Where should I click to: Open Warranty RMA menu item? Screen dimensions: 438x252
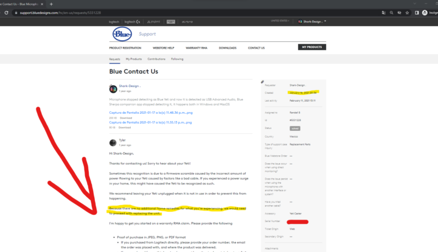pos(196,48)
